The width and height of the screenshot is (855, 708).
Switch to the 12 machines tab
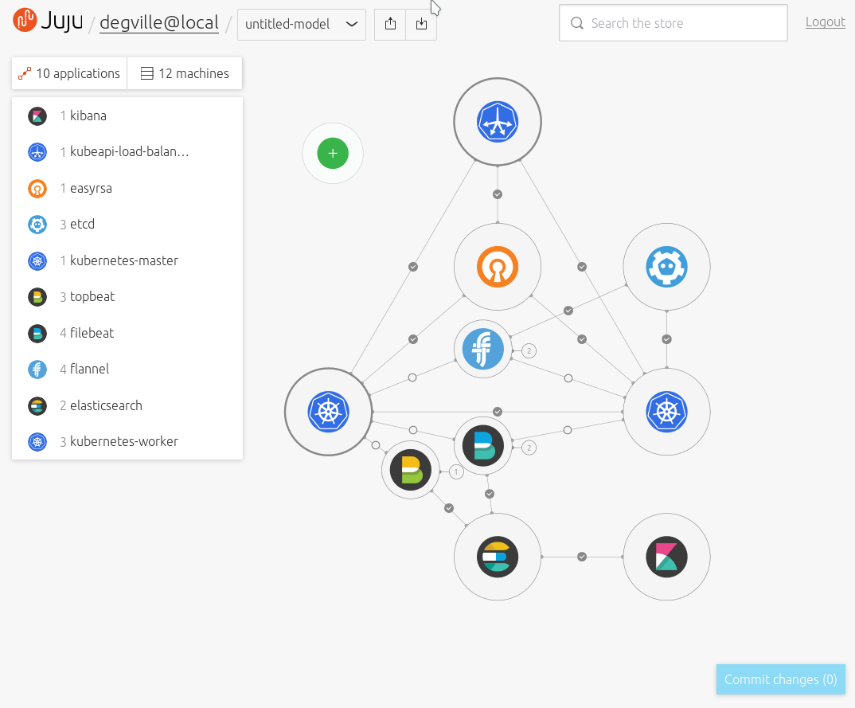(x=185, y=73)
